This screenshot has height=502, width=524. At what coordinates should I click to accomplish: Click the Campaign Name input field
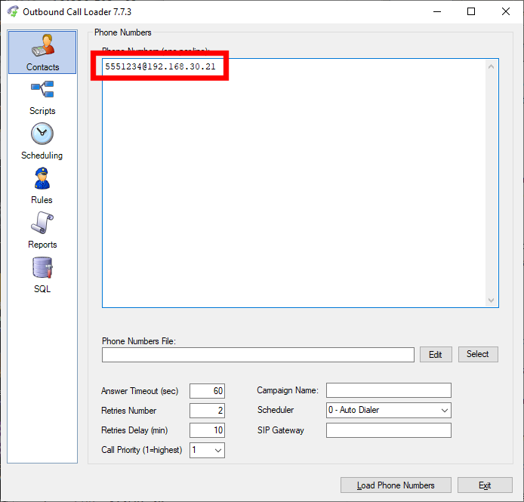click(388, 390)
